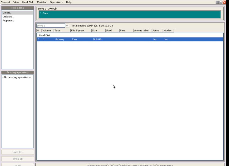Viewport: 229px width, 166px height.
Task: Sort by the File System column header
Action: click(81, 31)
